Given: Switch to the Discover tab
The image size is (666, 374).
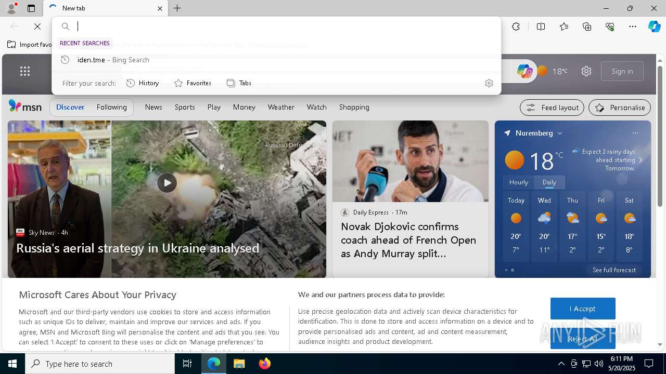Looking at the screenshot, I should coord(70,107).
